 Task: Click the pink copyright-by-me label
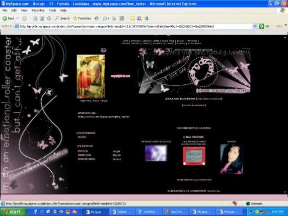121,76
